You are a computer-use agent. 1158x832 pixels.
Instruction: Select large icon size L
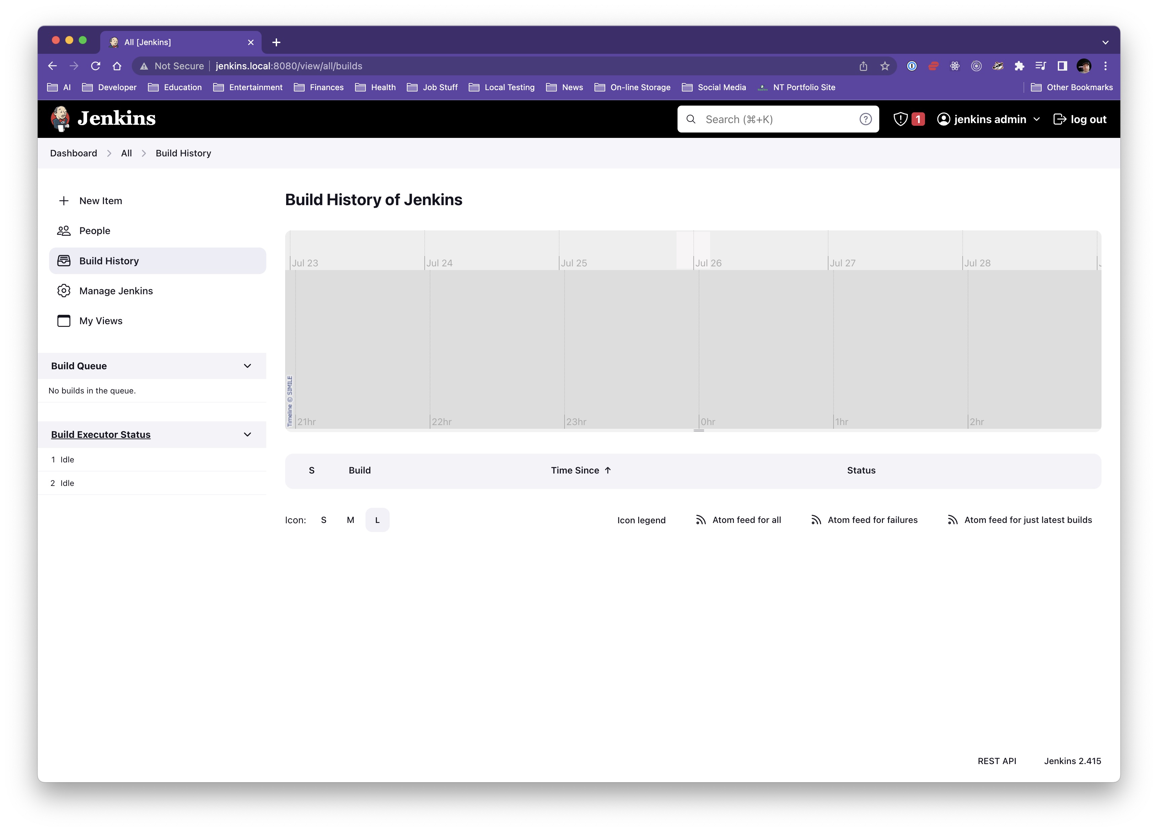(x=377, y=520)
